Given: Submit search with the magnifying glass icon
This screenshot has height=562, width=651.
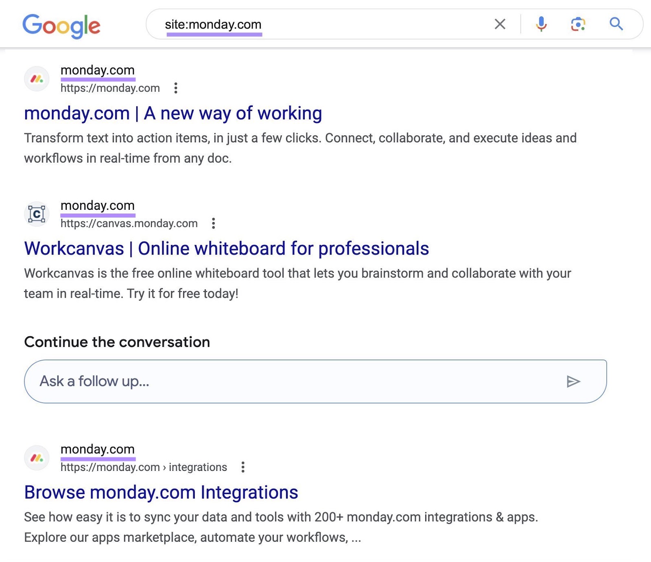Looking at the screenshot, I should pos(616,24).
